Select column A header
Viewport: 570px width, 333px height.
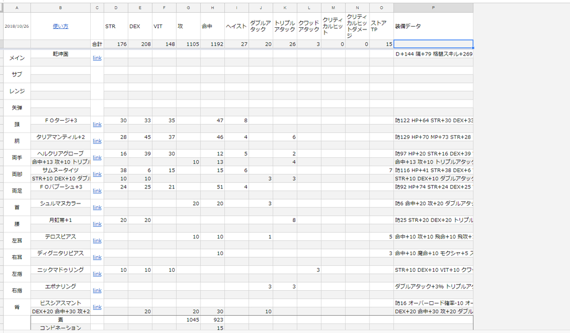17,8
